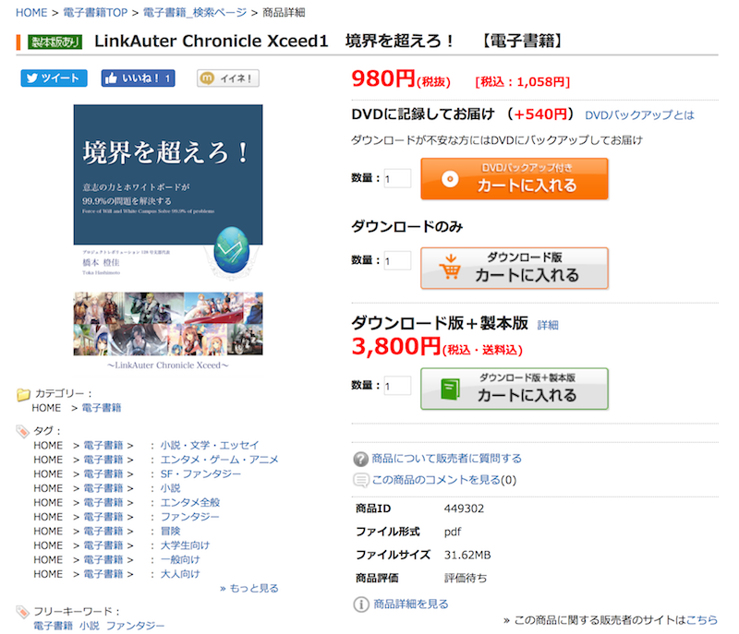Click the mixi イイネ! button
Viewport: 739px width, 634px height.
click(228, 78)
